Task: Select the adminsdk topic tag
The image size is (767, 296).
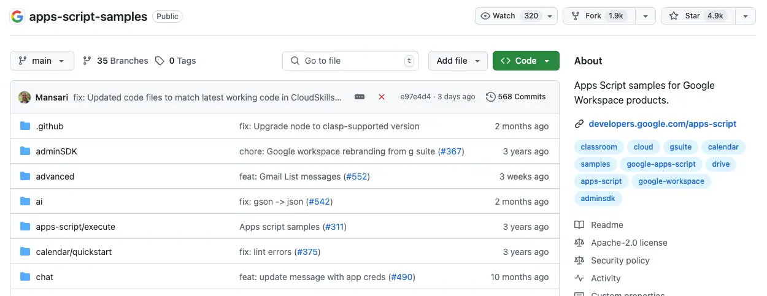Action: point(598,199)
